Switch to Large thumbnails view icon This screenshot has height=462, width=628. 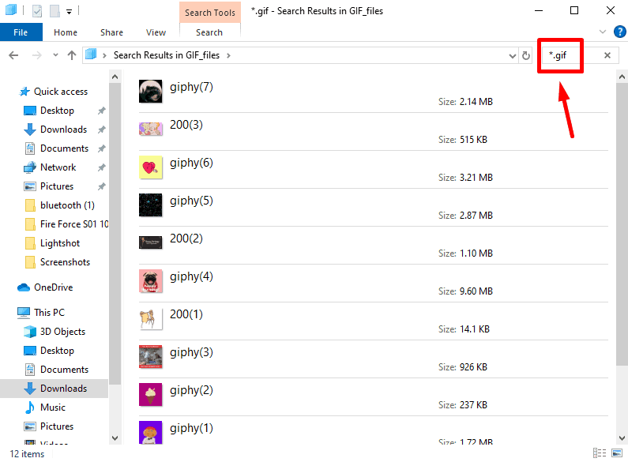tap(617, 453)
